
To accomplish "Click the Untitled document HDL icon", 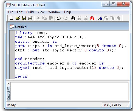I will (x=12, y=27).
